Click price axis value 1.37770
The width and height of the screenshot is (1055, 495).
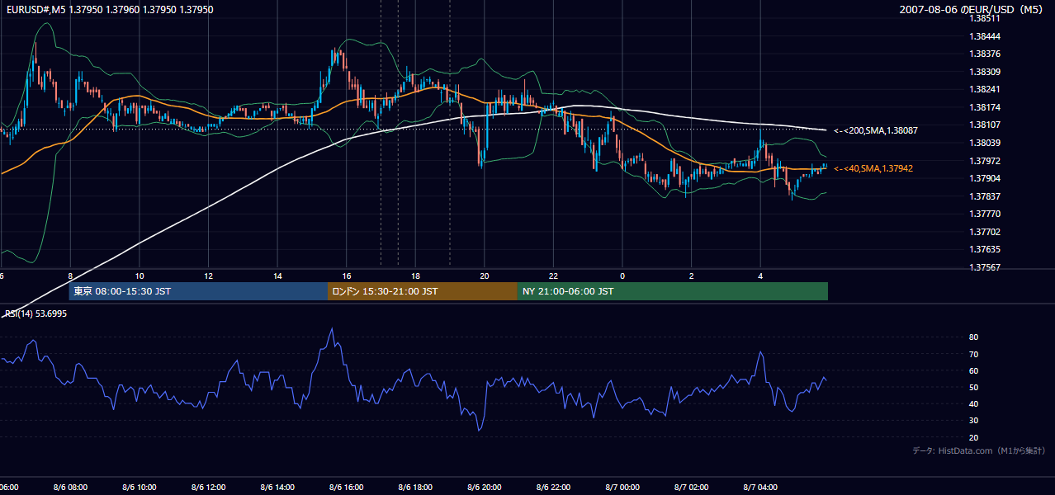point(985,214)
